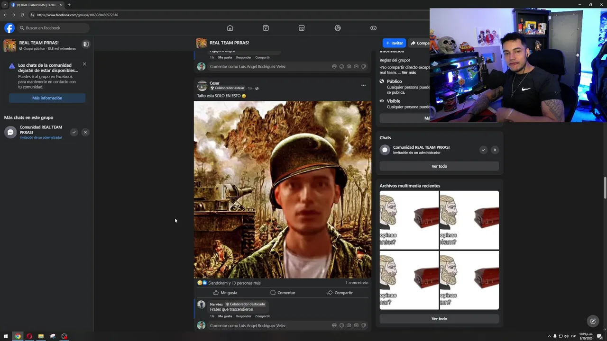Decline left sidebar Comunidad chat invitation
Screen dimensions: 607x341
pyautogui.click(x=85, y=132)
